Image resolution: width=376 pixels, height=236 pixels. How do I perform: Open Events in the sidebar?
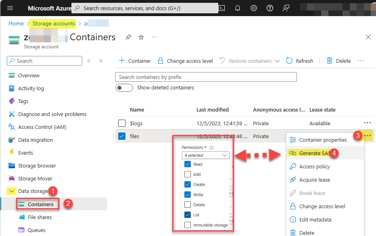(25, 153)
